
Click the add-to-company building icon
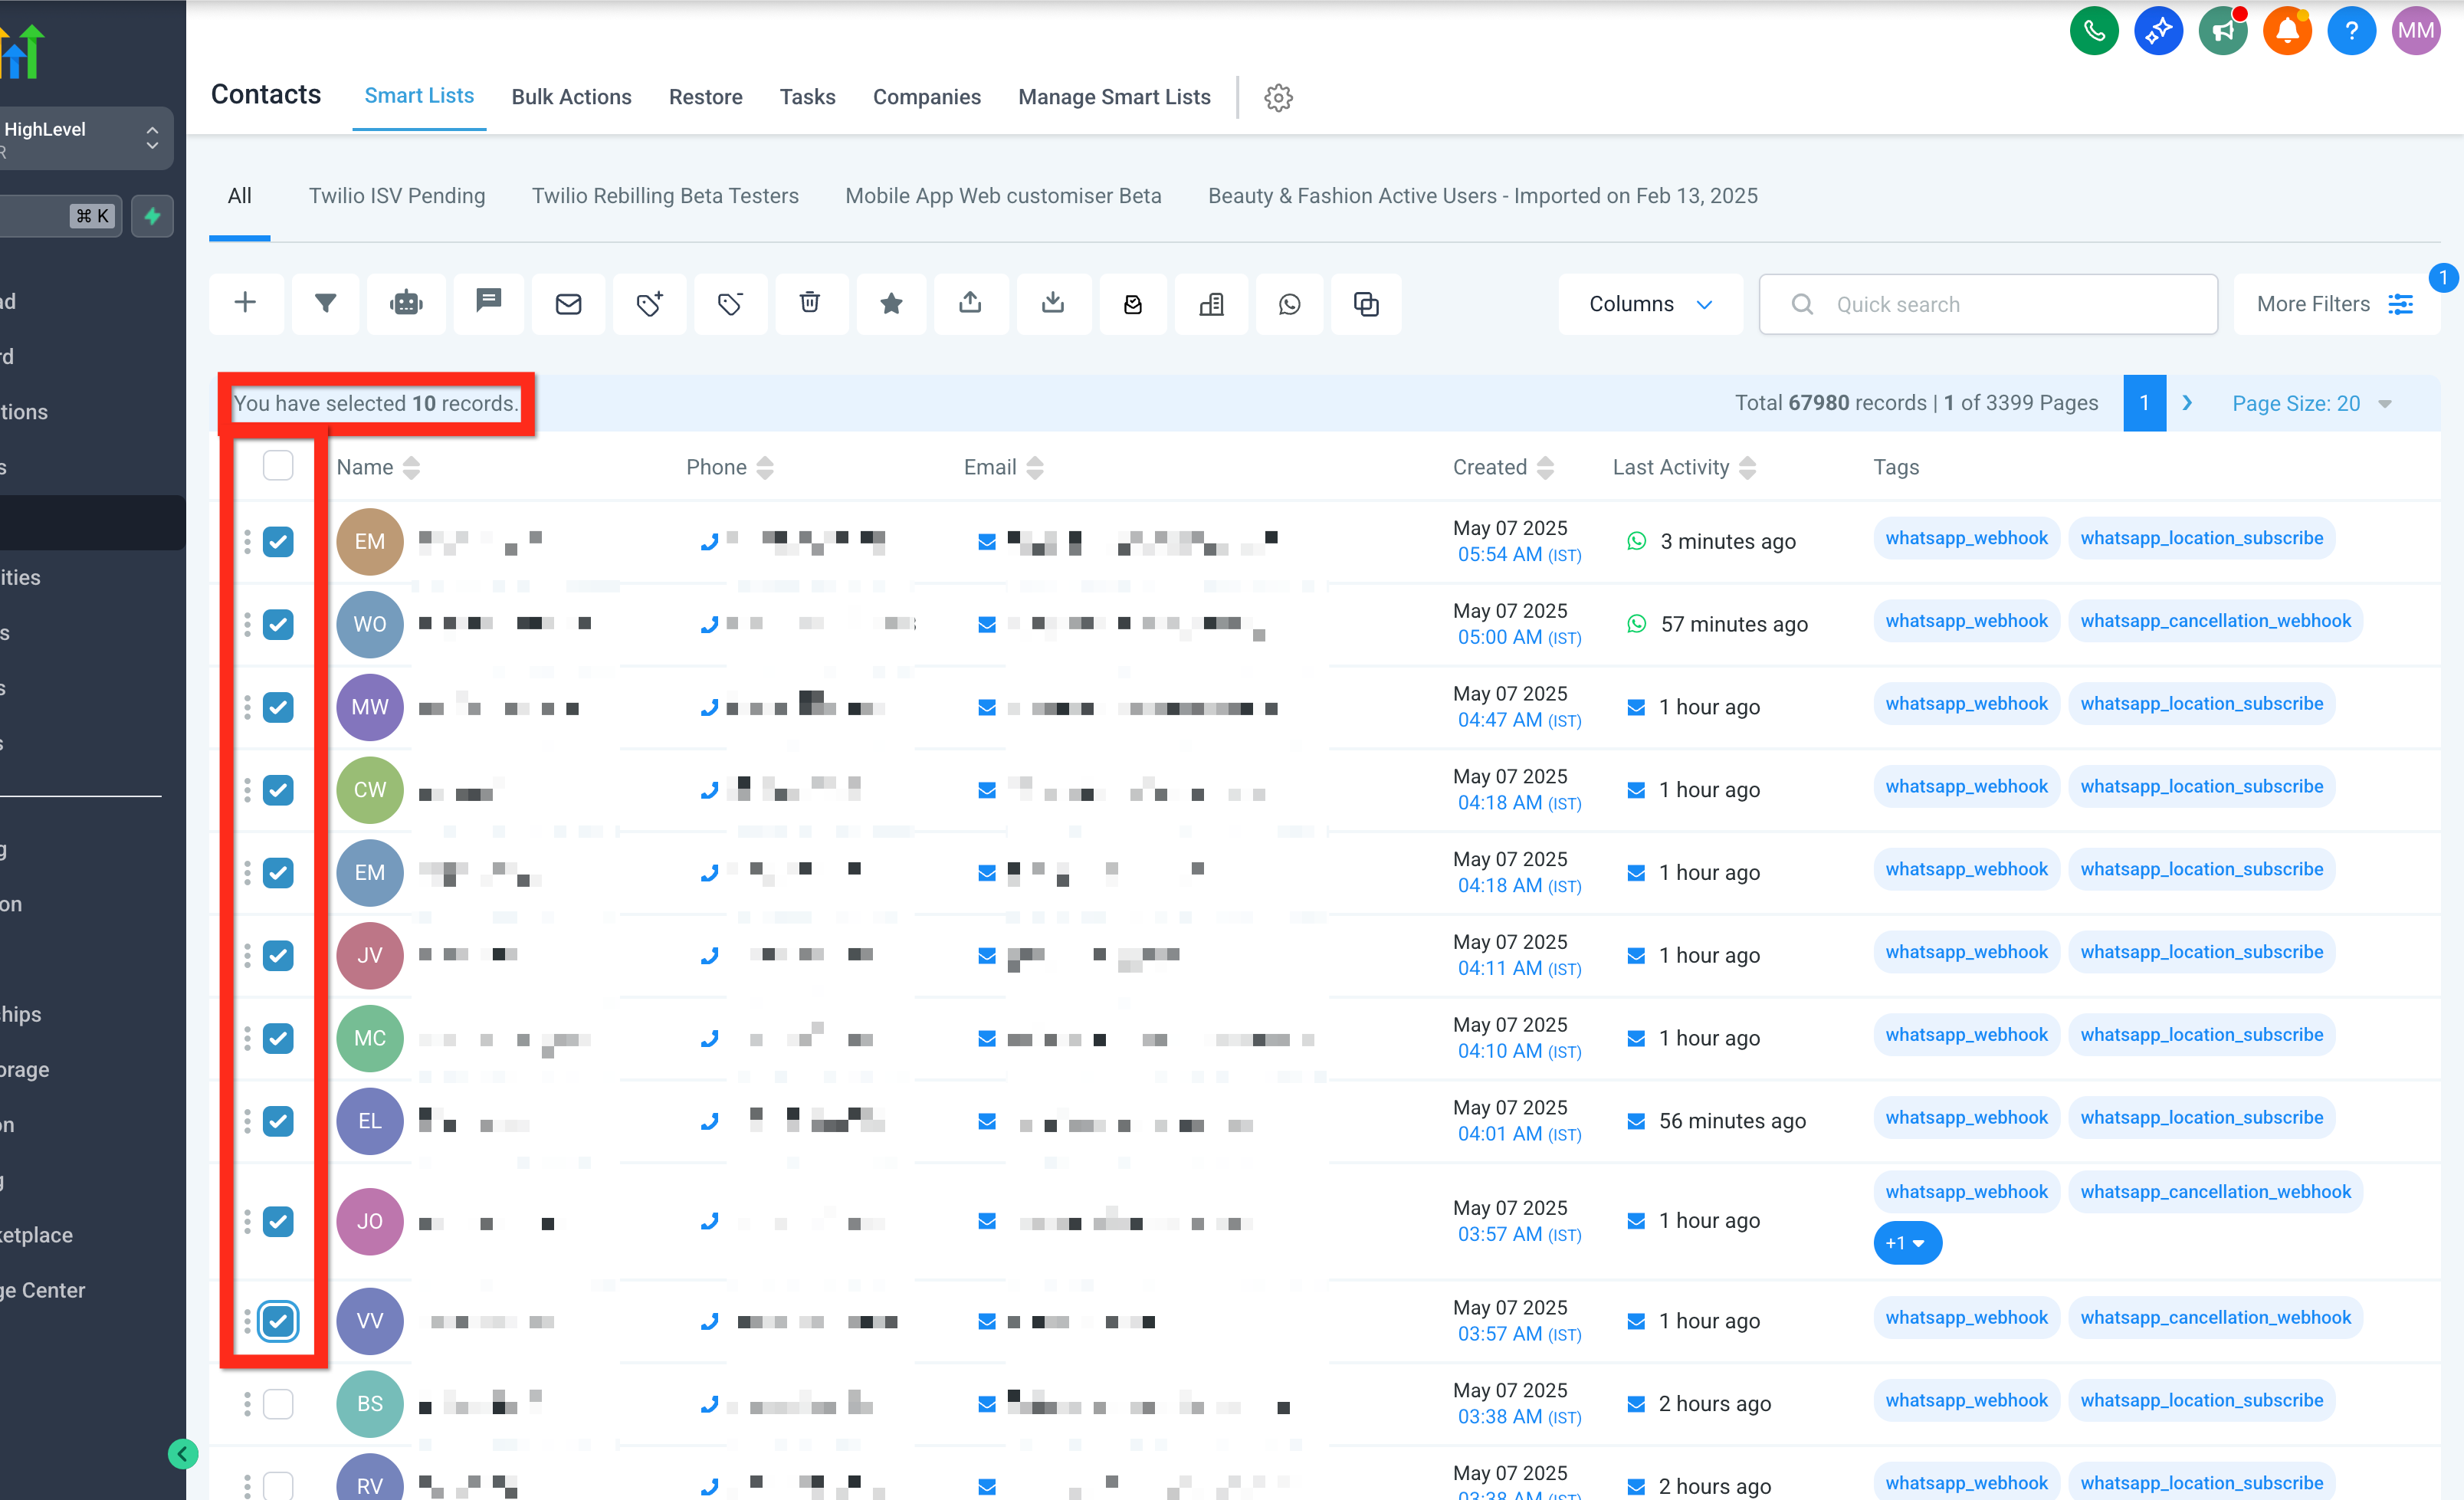point(1211,303)
